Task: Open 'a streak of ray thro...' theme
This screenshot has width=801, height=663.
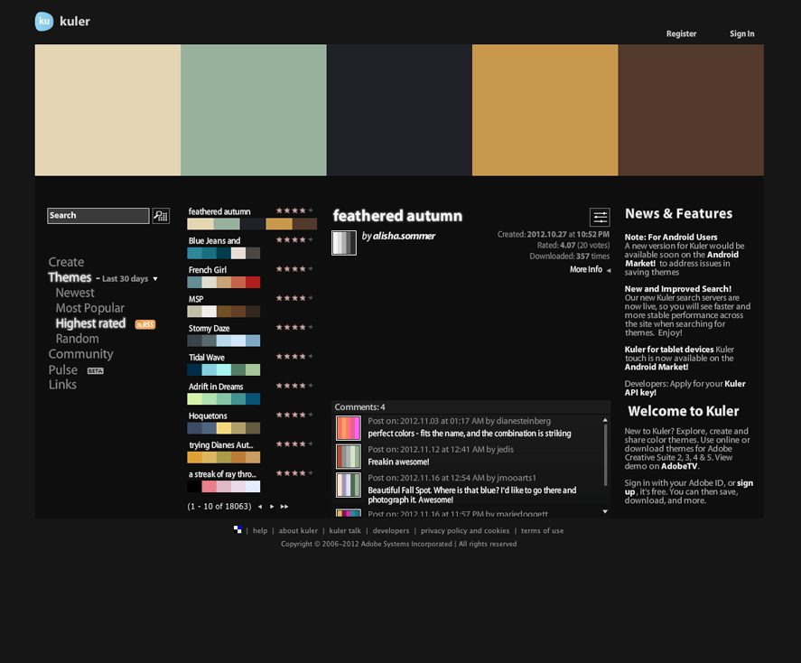Action: pos(222,474)
